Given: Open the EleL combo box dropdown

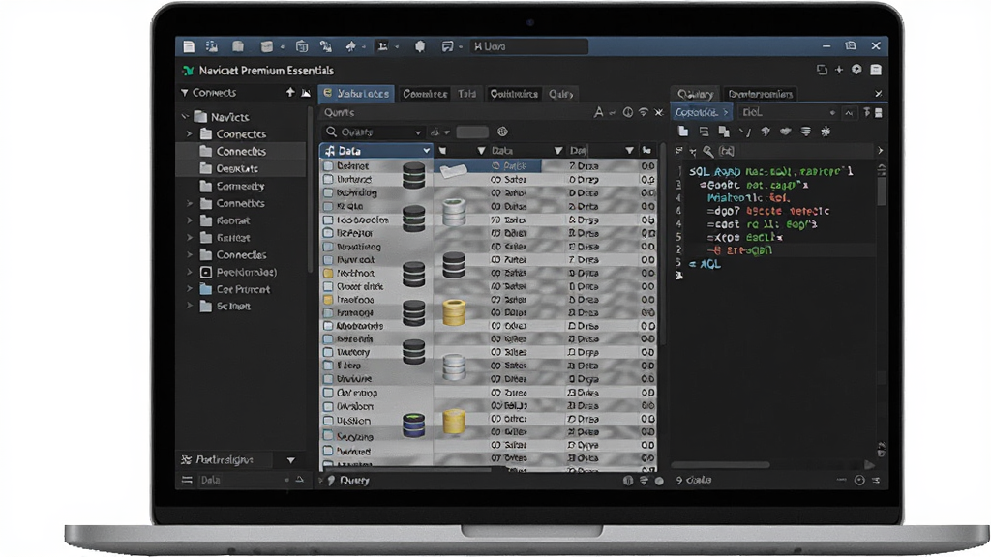Looking at the screenshot, I should tap(832, 112).
